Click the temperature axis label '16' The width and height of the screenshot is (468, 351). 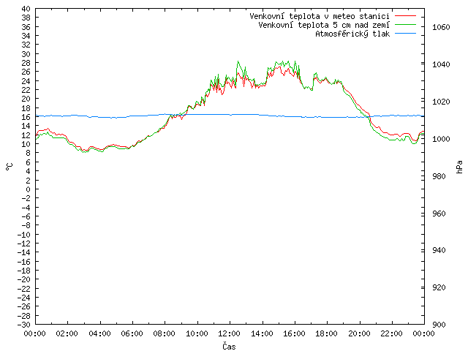26,117
